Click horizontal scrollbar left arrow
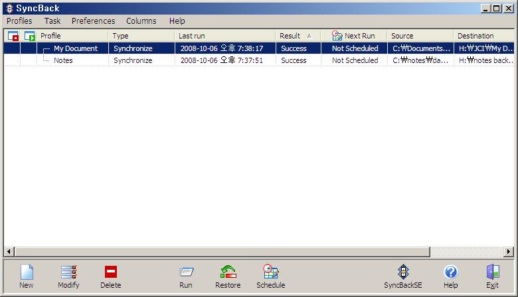 point(9,251)
